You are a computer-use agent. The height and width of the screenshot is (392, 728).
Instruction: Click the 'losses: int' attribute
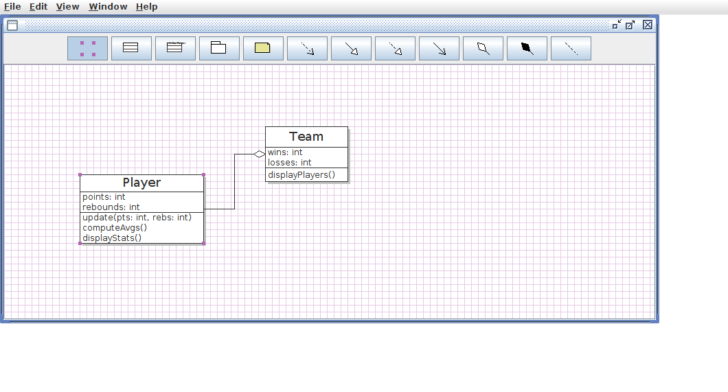pos(290,163)
